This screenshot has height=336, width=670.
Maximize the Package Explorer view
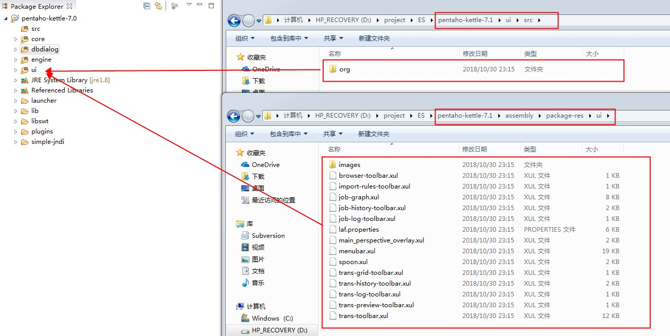(x=211, y=5)
